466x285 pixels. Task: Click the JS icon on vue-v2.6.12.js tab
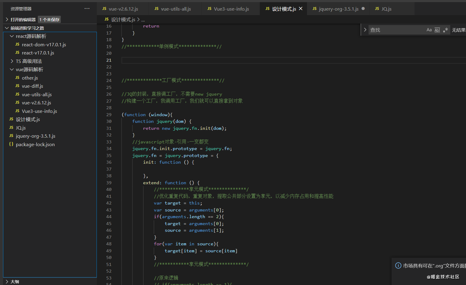(104, 9)
